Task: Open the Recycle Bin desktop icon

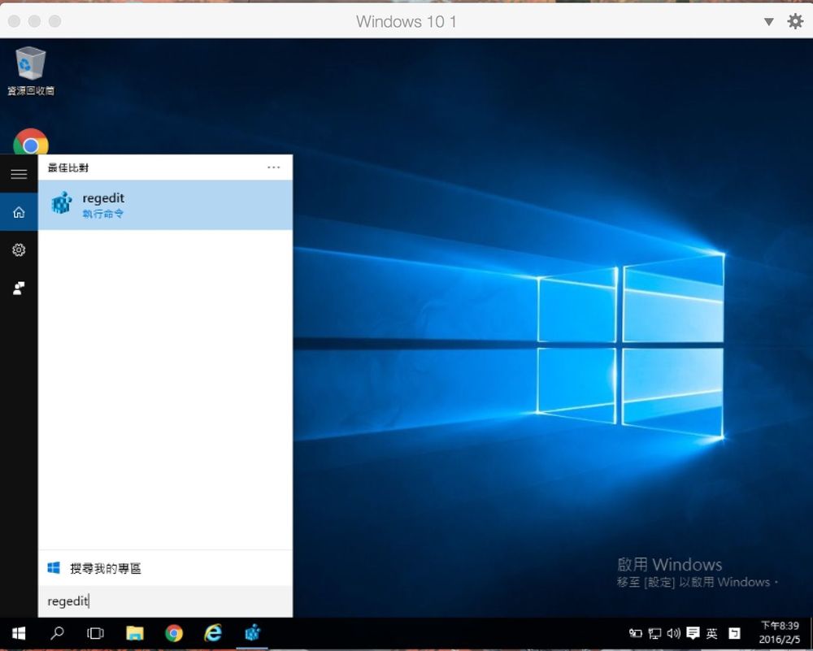Action: 30,65
